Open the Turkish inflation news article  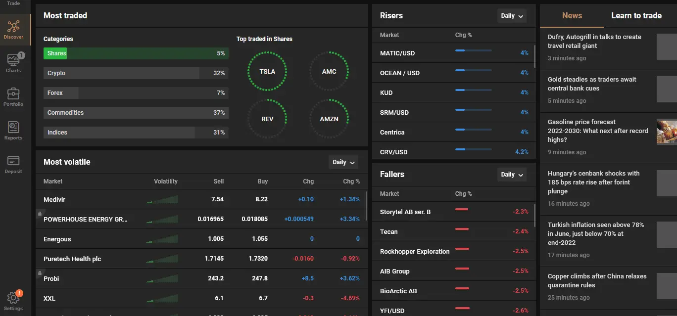point(608,240)
